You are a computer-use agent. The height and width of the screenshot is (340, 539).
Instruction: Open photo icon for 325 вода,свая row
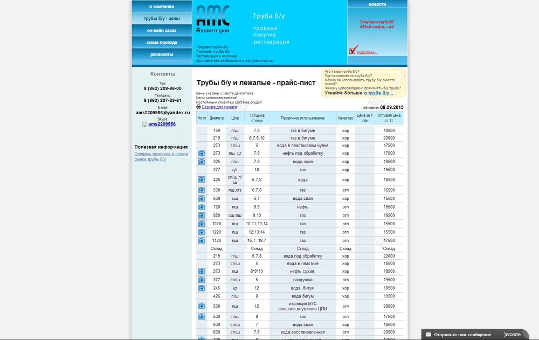[202, 162]
